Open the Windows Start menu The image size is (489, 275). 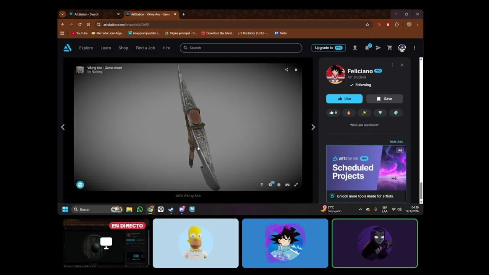[65, 209]
